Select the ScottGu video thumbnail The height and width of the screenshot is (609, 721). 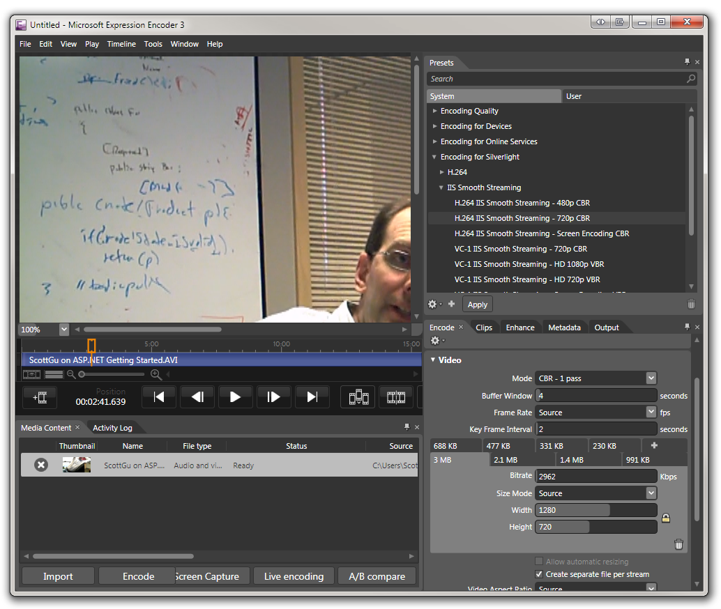tap(76, 465)
